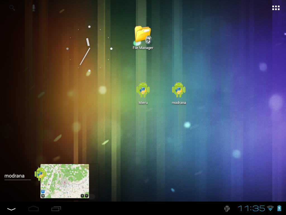Tap the charging battery indicator

(279, 208)
